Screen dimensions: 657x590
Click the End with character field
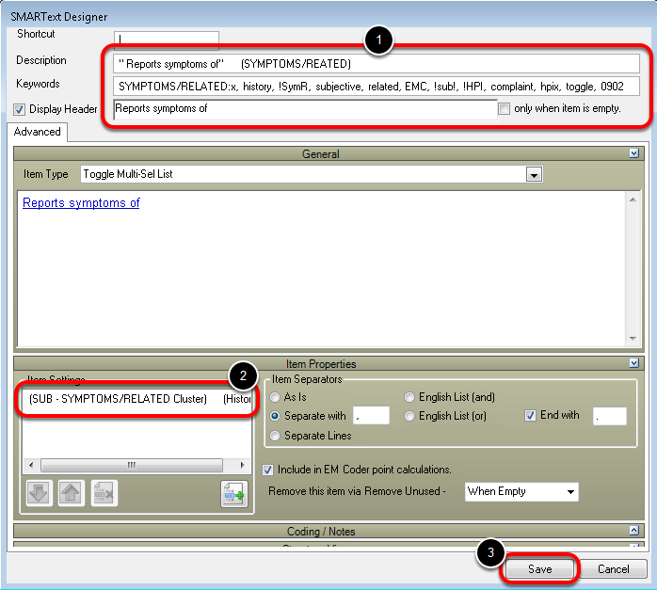[610, 417]
